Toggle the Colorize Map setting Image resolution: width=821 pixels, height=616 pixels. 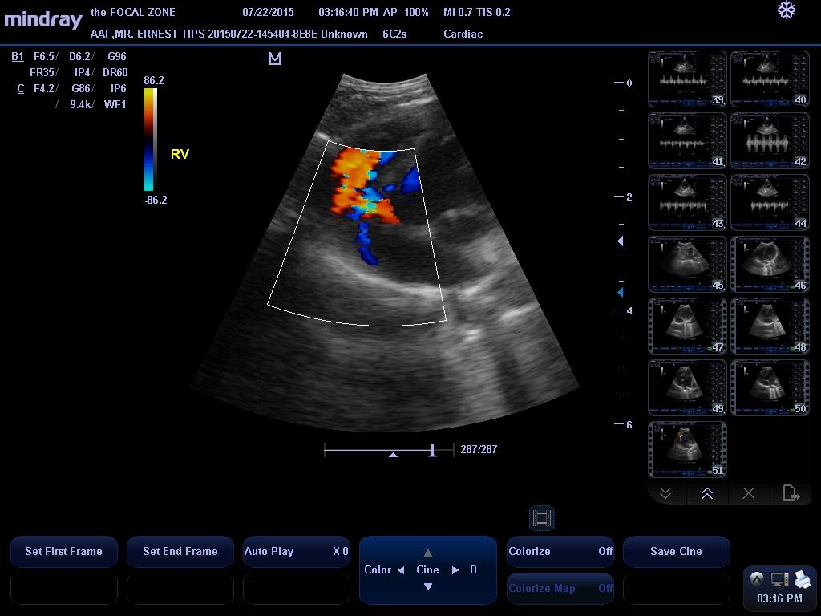pos(560,588)
